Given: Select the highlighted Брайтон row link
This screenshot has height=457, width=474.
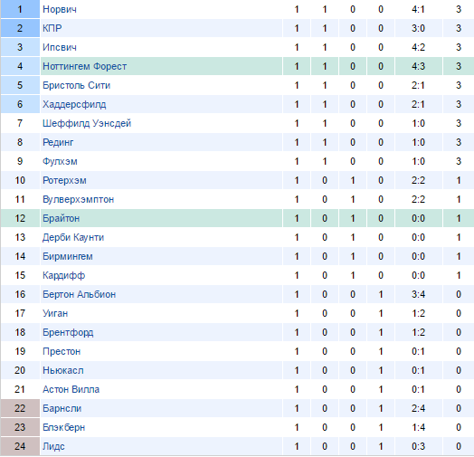Looking at the screenshot, I should (62, 218).
